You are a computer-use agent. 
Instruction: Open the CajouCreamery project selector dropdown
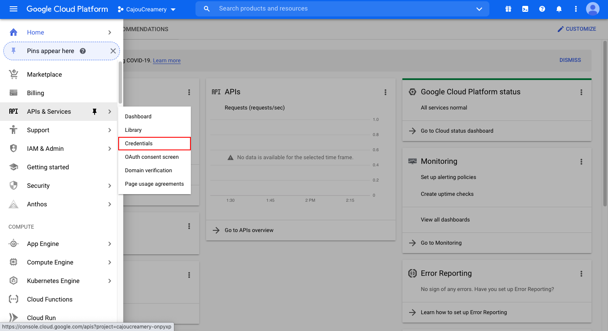147,9
